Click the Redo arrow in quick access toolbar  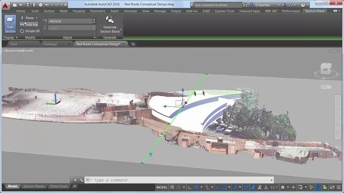[x=57, y=5]
